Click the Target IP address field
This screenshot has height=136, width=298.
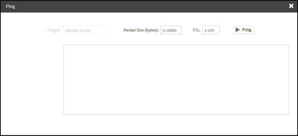tap(86, 30)
